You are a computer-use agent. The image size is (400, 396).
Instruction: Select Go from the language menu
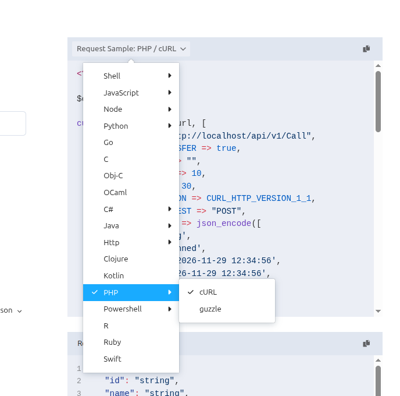pos(108,143)
